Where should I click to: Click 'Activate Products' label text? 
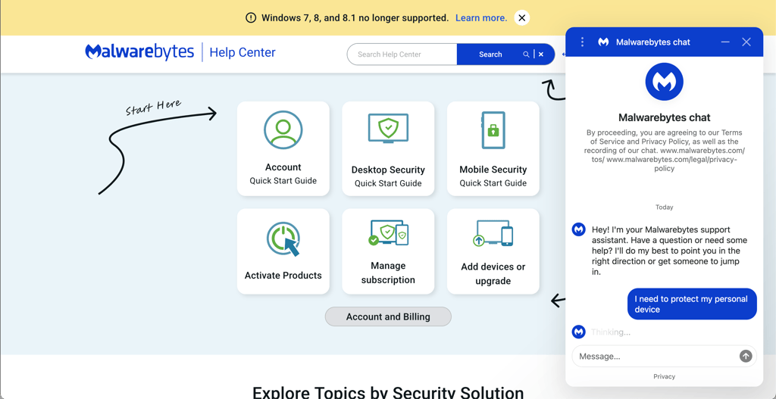click(x=283, y=276)
